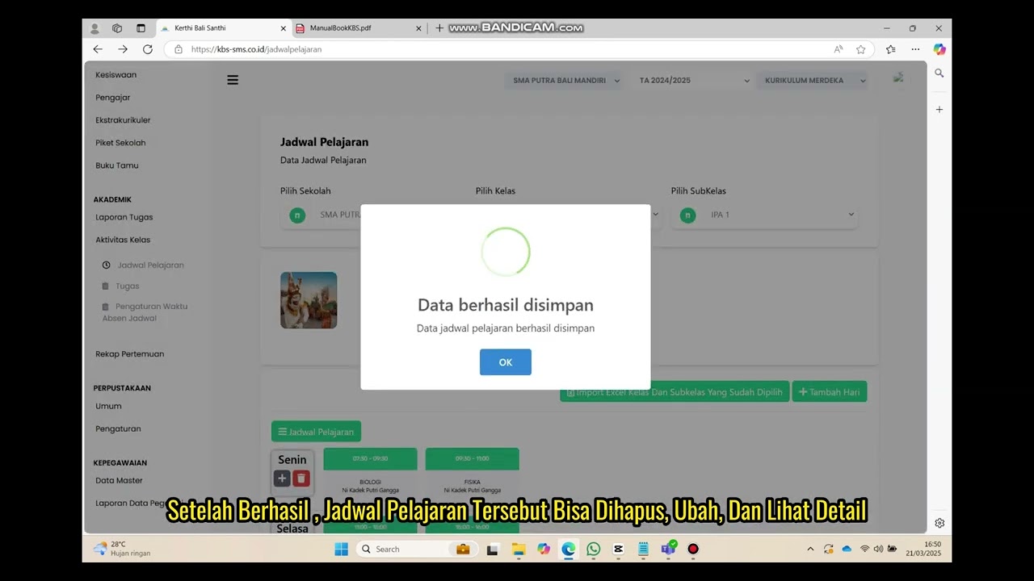
Task: Select Pengaturan Waktu Absen Jadwal item
Action: [145, 312]
